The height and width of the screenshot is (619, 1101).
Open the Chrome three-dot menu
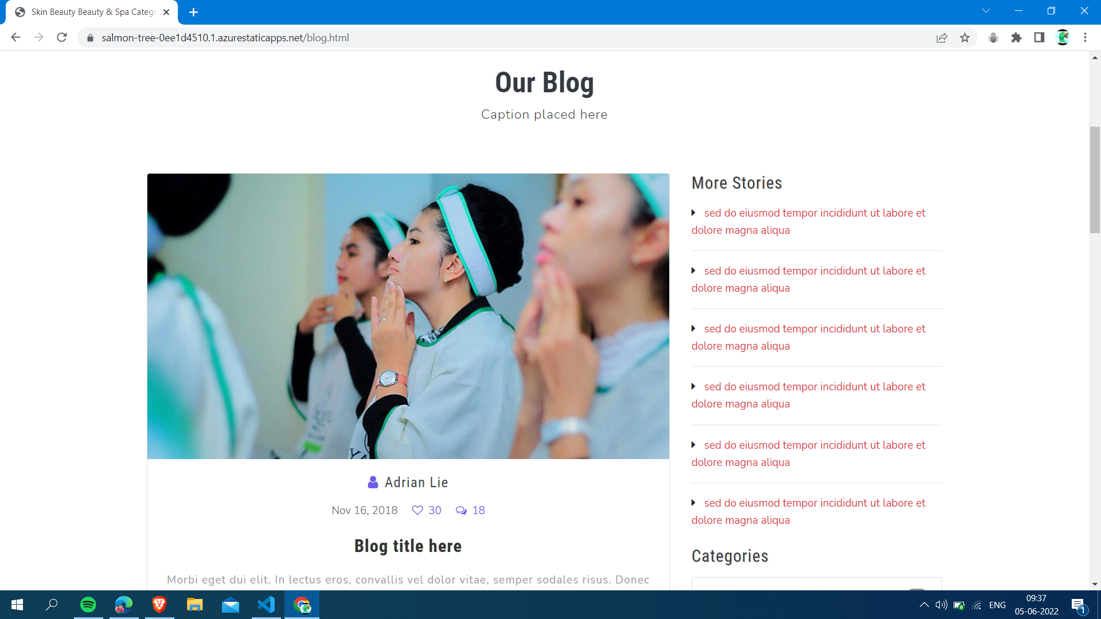point(1085,37)
